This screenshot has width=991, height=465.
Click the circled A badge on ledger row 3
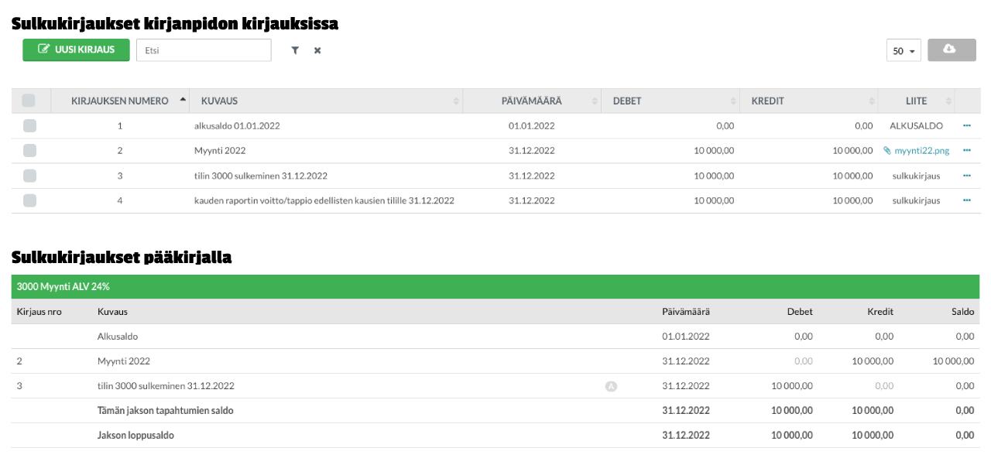611,386
